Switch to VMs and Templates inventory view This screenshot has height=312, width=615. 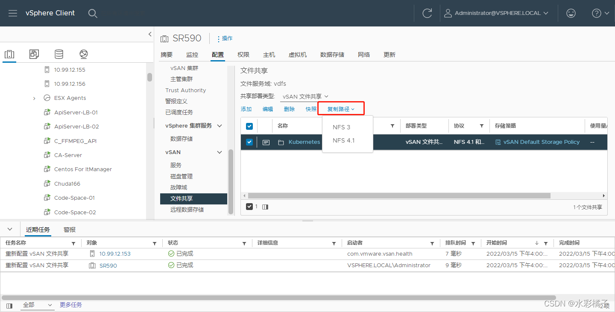click(x=34, y=54)
